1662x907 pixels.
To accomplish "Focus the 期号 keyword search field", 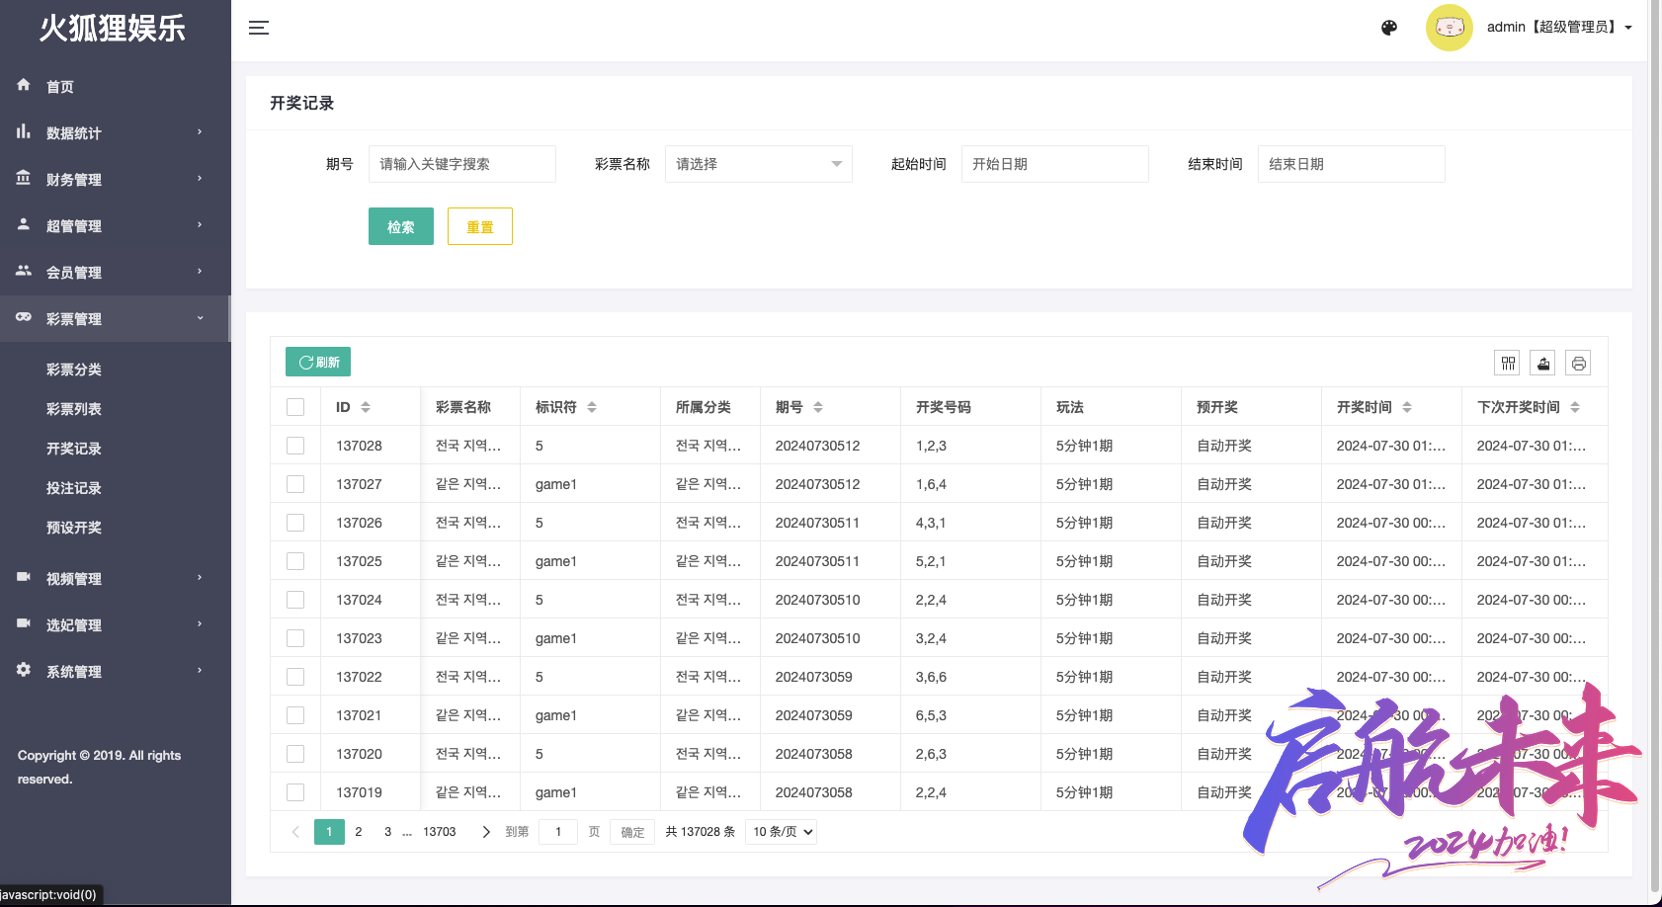I will click(462, 164).
